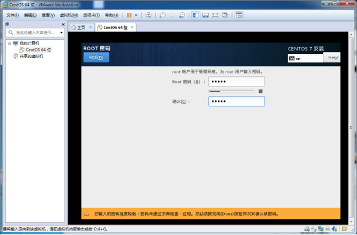
Task: Click the send Ctrl+Alt+Del toolbar icon
Action: point(148,15)
